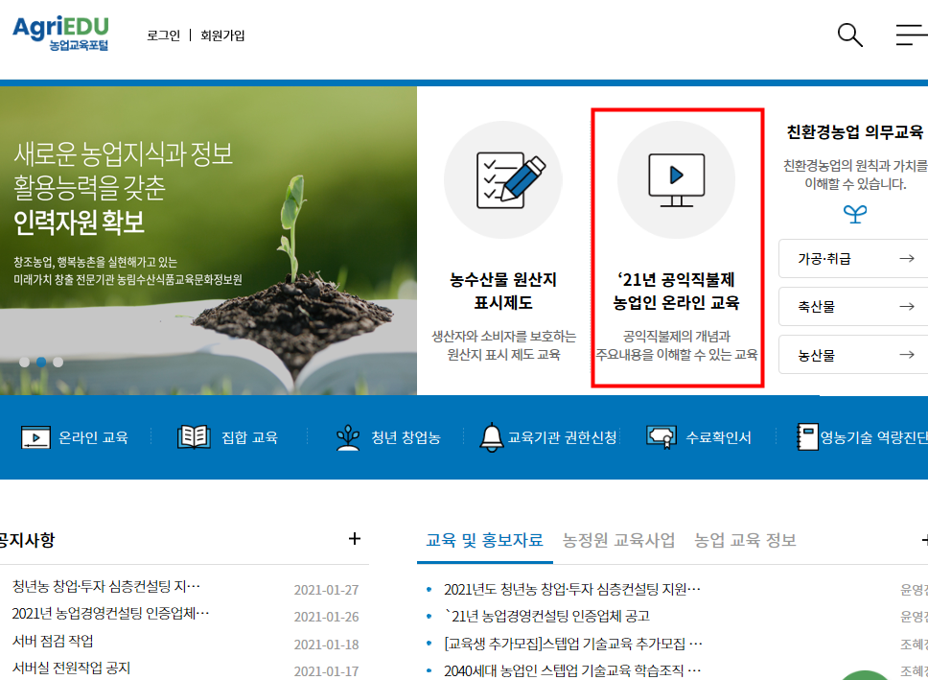Click the 온라인 교육 video screen icon
928x680 pixels.
click(x=36, y=437)
